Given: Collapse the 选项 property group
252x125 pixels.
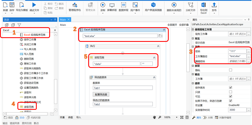Looking at the screenshot, I should pos(193,83).
